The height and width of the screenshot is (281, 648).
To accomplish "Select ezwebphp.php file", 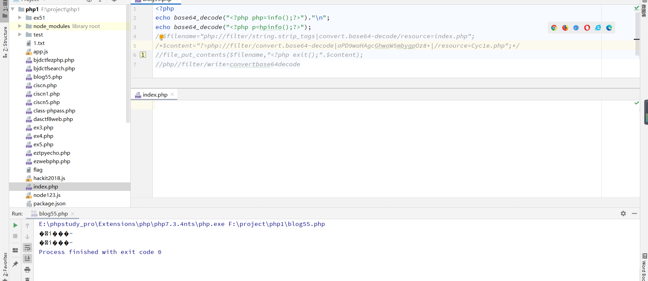I will 52,161.
